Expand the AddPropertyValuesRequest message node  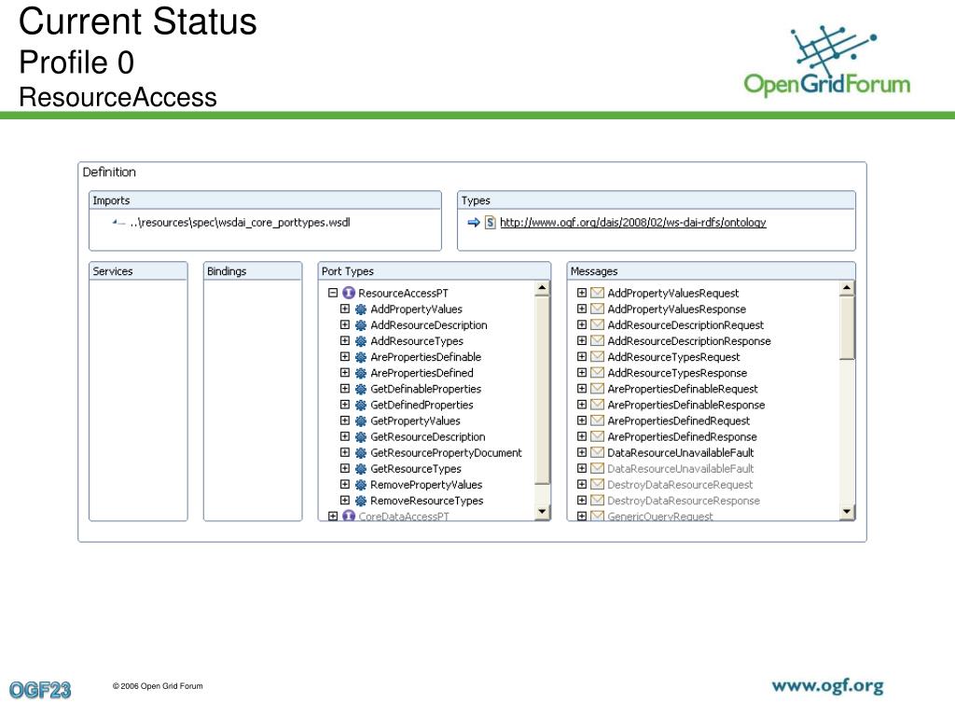582,293
